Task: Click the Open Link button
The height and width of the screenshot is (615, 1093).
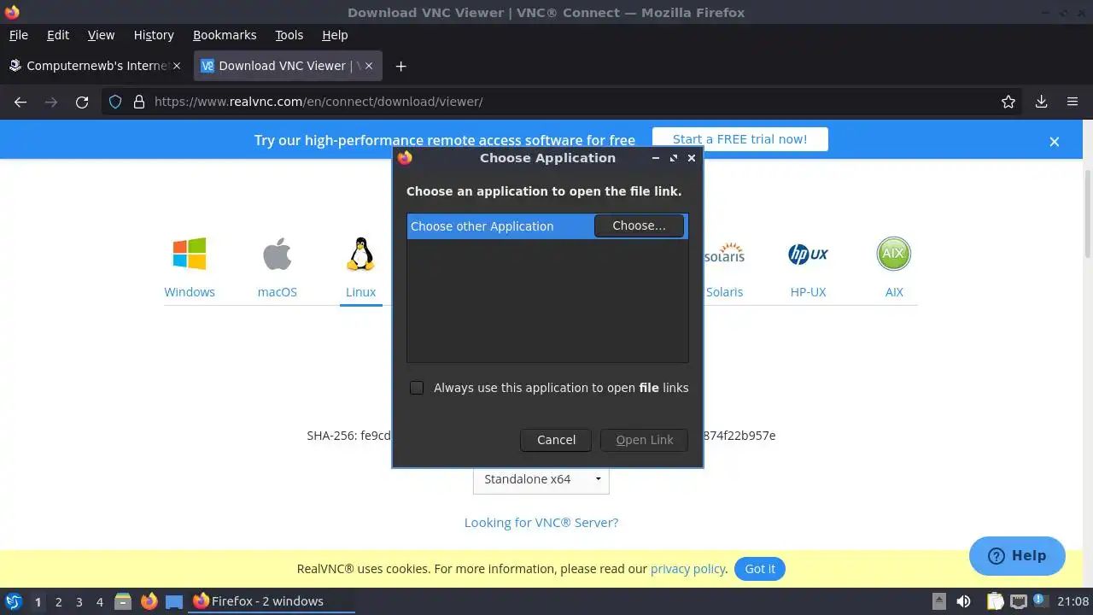Action: [x=645, y=440]
